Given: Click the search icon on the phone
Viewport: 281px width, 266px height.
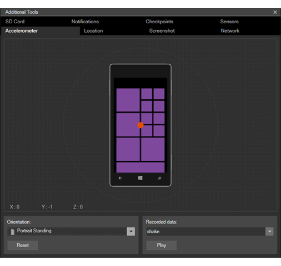Looking at the screenshot, I should (159, 178).
